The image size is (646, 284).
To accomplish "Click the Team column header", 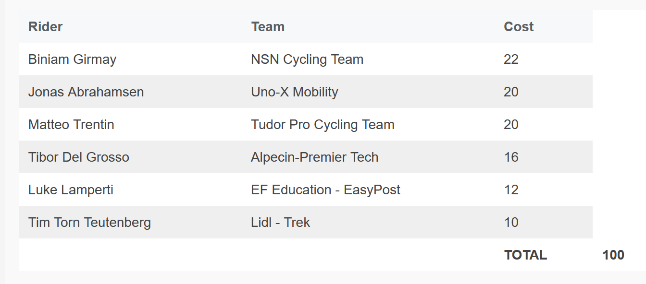I will [x=268, y=26].
